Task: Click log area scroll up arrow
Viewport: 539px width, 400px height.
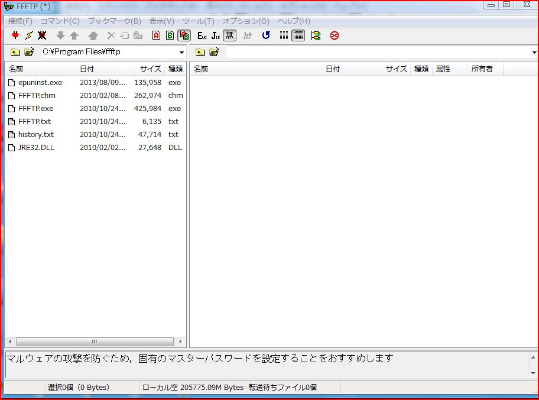Action: [x=533, y=357]
